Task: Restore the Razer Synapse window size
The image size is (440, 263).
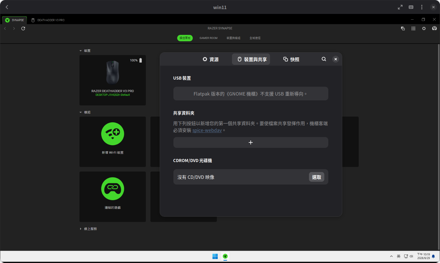Action: pos(423,20)
